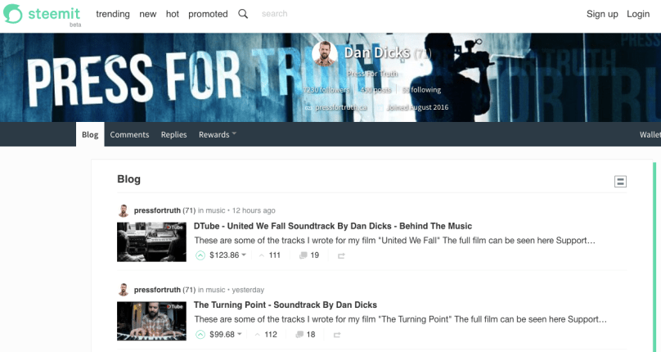Click the Sign up link
The height and width of the screenshot is (352, 661).
pos(602,14)
